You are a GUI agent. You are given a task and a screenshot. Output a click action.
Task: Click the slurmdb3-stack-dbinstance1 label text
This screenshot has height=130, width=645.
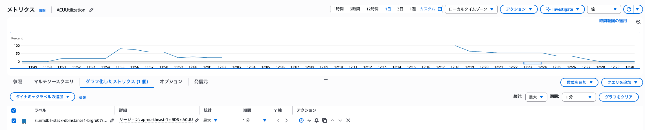pyautogui.click(x=71, y=120)
